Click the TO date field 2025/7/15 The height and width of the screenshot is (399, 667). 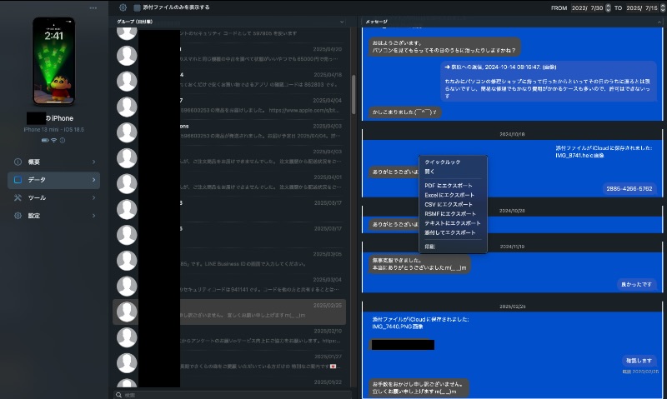point(642,7)
